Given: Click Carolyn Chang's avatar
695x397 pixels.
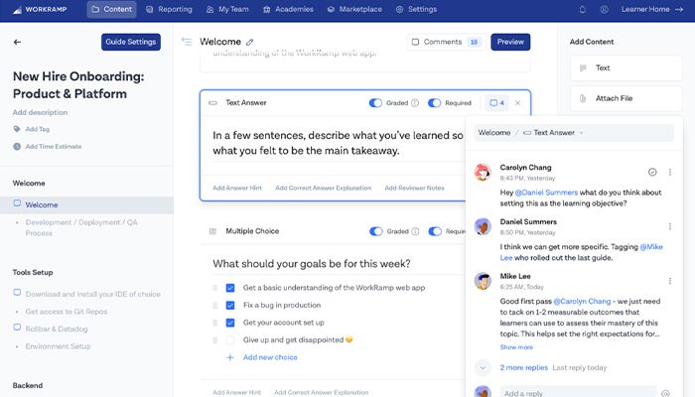Looking at the screenshot, I should 483,172.
